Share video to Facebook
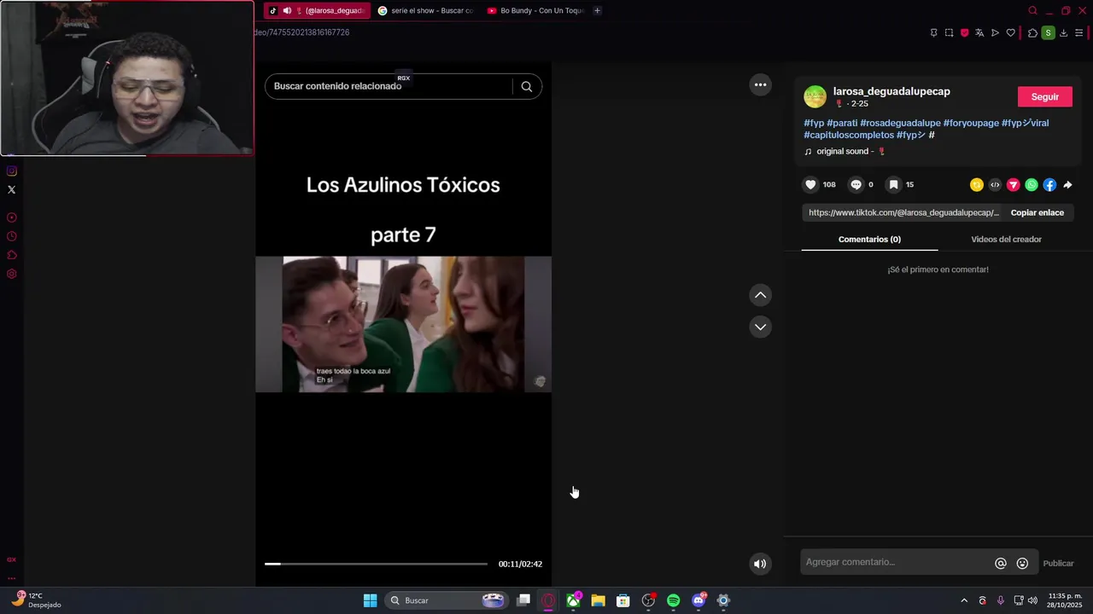1093x614 pixels. click(1049, 185)
